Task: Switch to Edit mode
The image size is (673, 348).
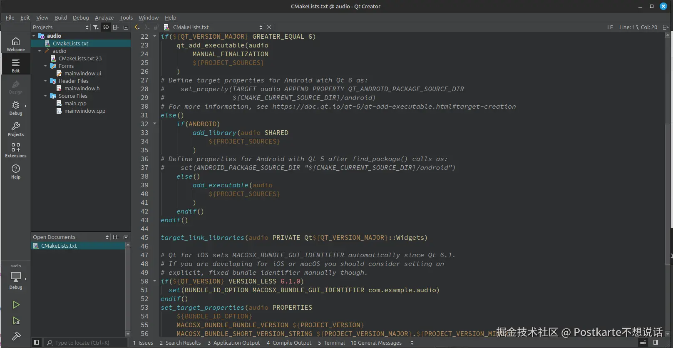Action: pos(16,65)
